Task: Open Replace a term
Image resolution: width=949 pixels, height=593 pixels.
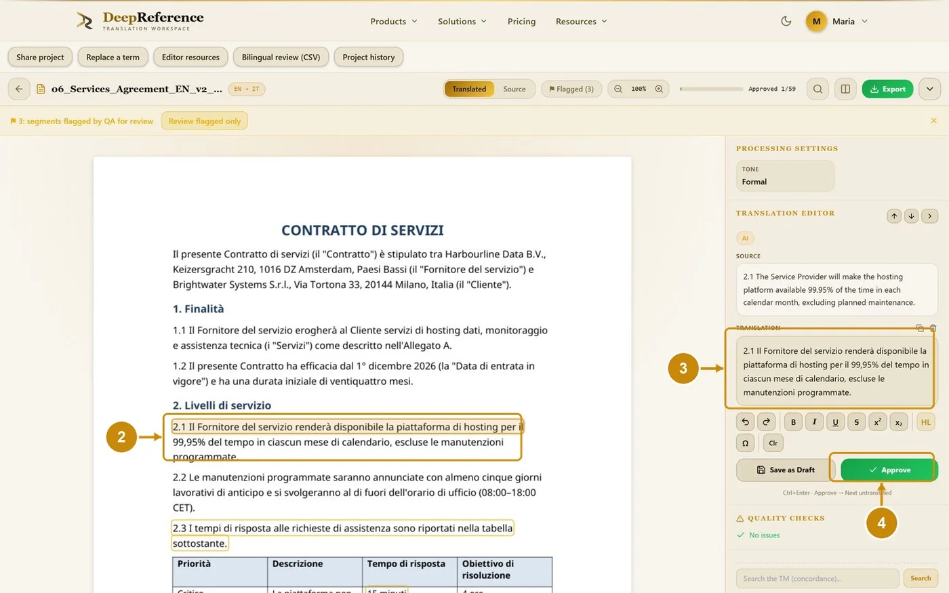Action: click(x=113, y=57)
